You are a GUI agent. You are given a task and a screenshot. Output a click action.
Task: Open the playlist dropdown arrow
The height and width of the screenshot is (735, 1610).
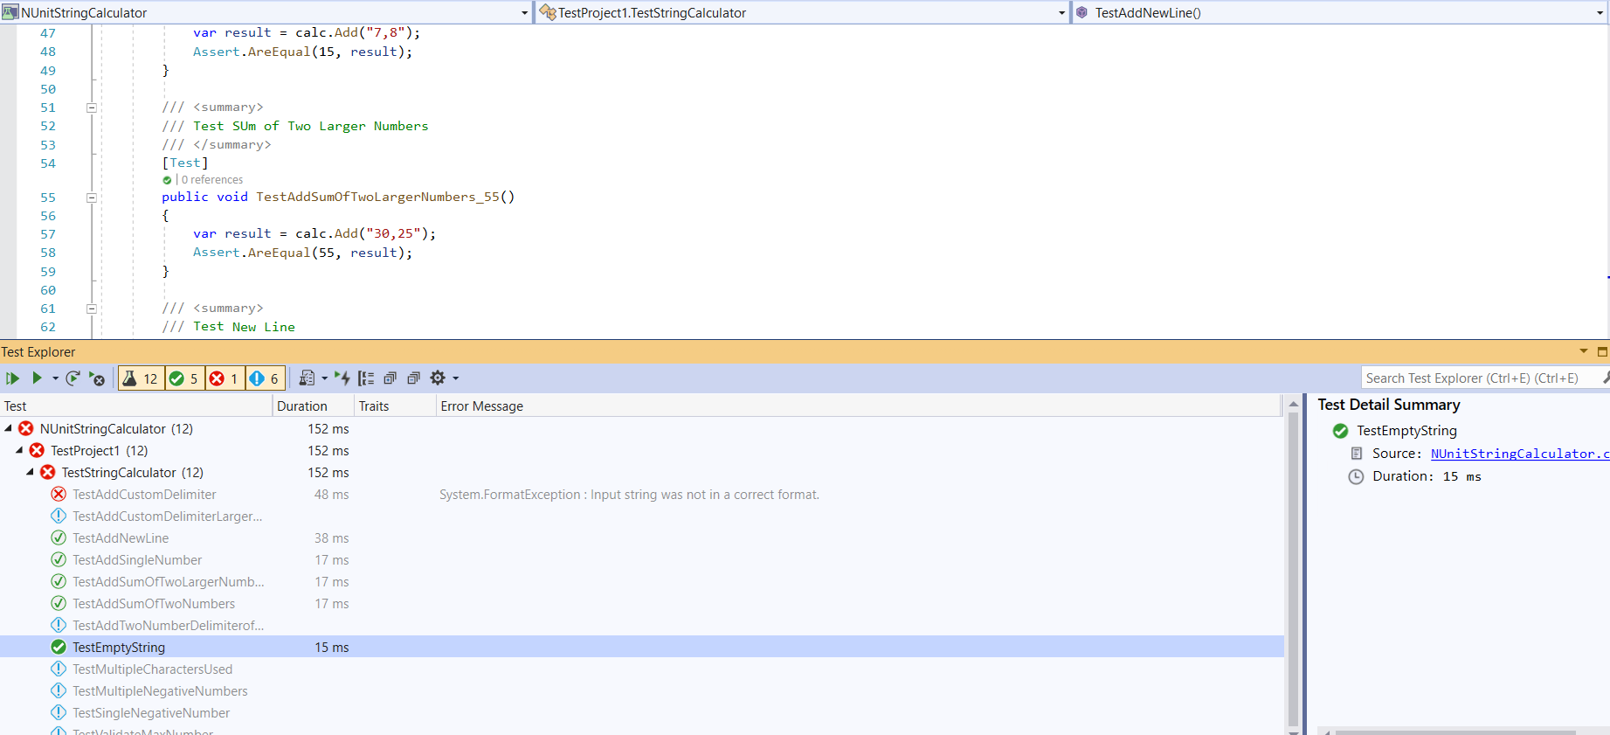pyautogui.click(x=325, y=378)
